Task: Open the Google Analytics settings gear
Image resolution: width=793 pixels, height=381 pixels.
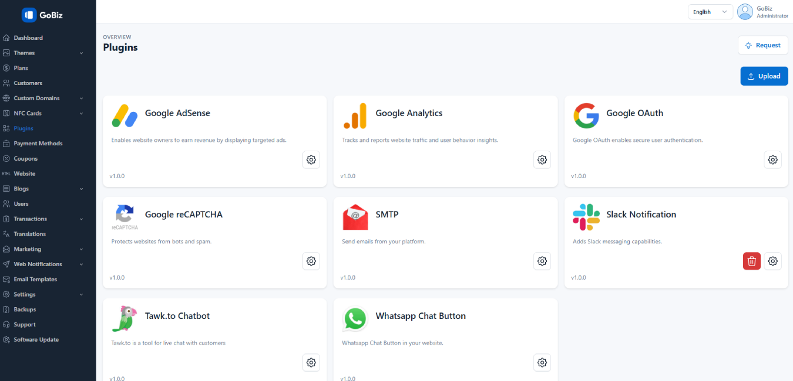Action: pos(542,159)
